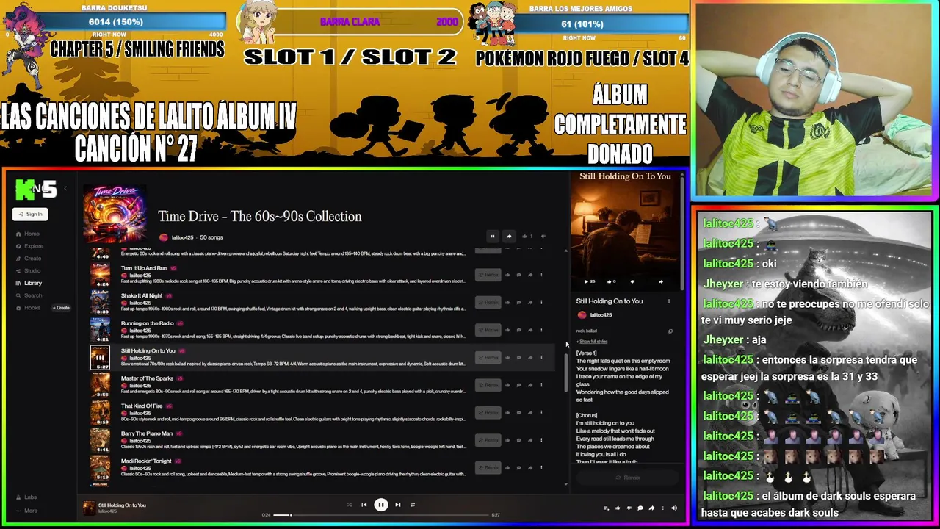
Task: Open Home in the sidebar
Action: click(x=27, y=234)
